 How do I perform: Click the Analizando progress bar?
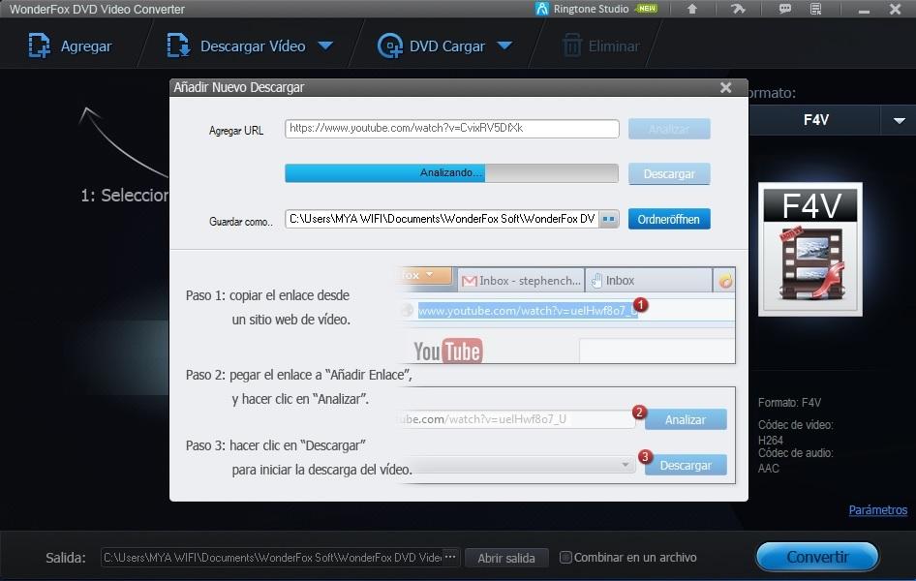pyautogui.click(x=450, y=173)
